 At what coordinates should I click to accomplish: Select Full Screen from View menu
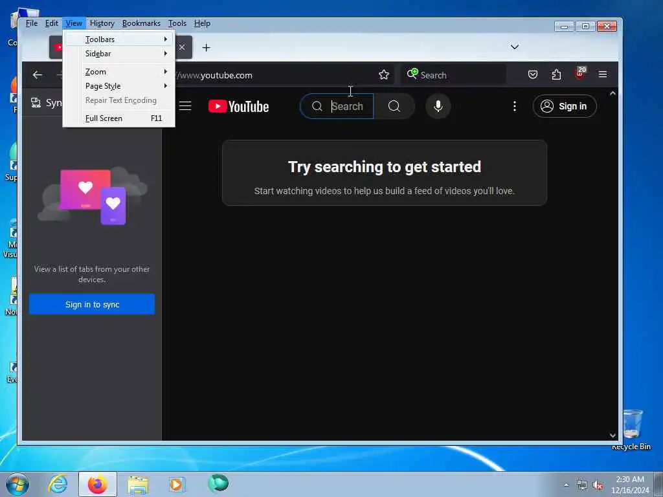(119, 118)
